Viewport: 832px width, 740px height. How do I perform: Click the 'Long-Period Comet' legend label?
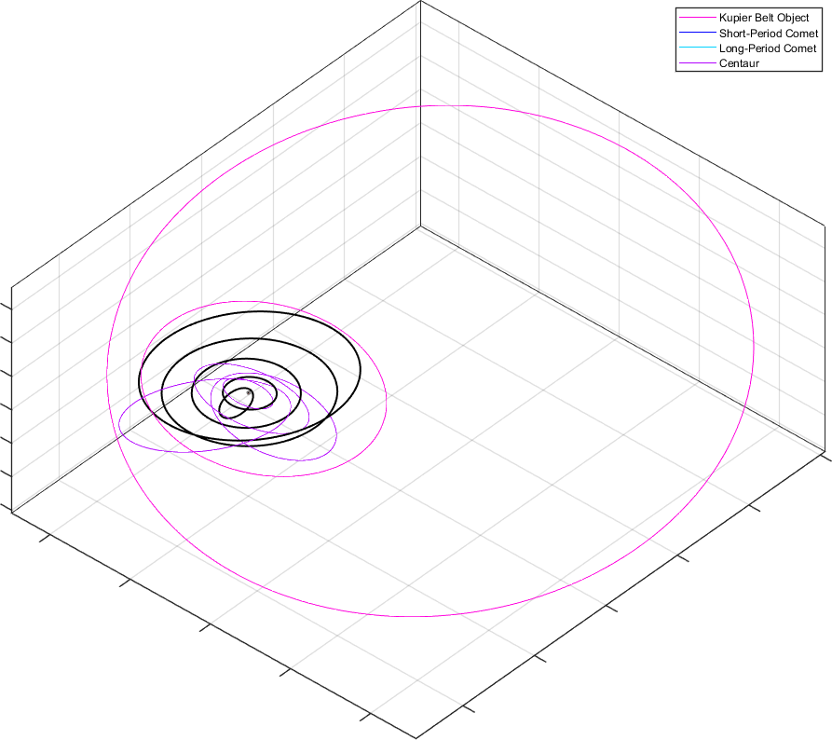click(768, 48)
